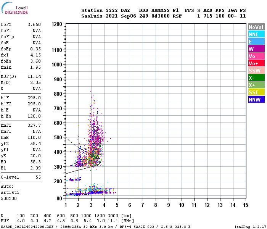This screenshot has height=229, width=267.
Task: Click the SaoLuis station name
Action: (92, 16)
